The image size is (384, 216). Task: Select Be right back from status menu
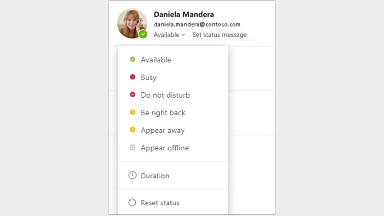click(163, 113)
